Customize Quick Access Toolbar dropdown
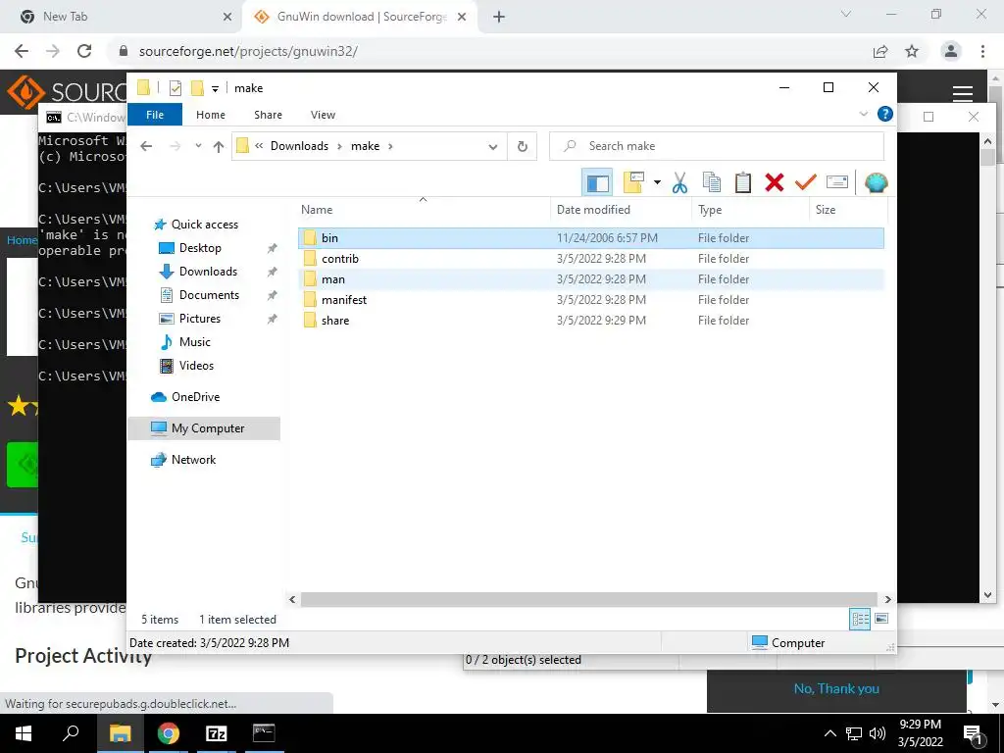1004x753 pixels. (215, 89)
